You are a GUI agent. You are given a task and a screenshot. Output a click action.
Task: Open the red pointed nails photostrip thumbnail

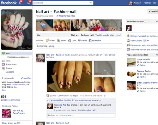[96, 25]
